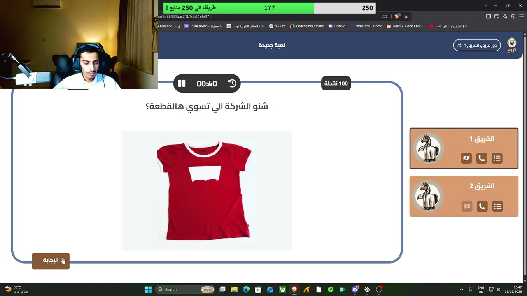Click team 2's greyed swap lifeline
Screen dimensions: 527x296
pos(466,206)
